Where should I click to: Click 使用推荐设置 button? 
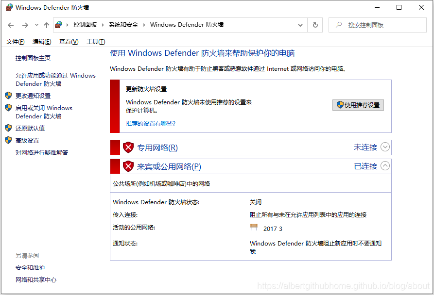pyautogui.click(x=358, y=105)
